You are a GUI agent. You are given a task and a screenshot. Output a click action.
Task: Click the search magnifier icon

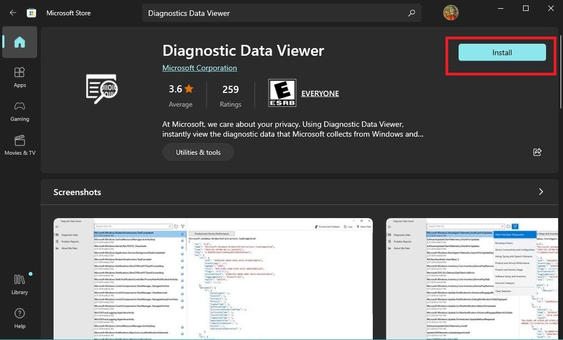click(412, 13)
